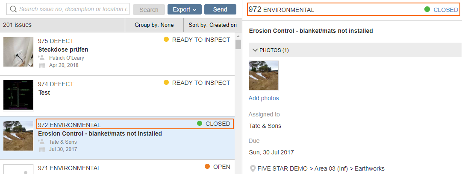Click the greyed Search button
This screenshot has width=462, height=174.
(x=149, y=10)
